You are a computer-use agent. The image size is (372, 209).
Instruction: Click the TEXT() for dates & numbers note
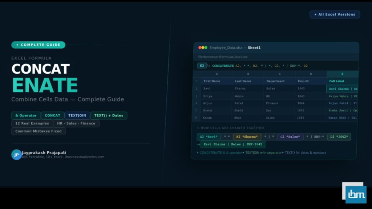304,153
